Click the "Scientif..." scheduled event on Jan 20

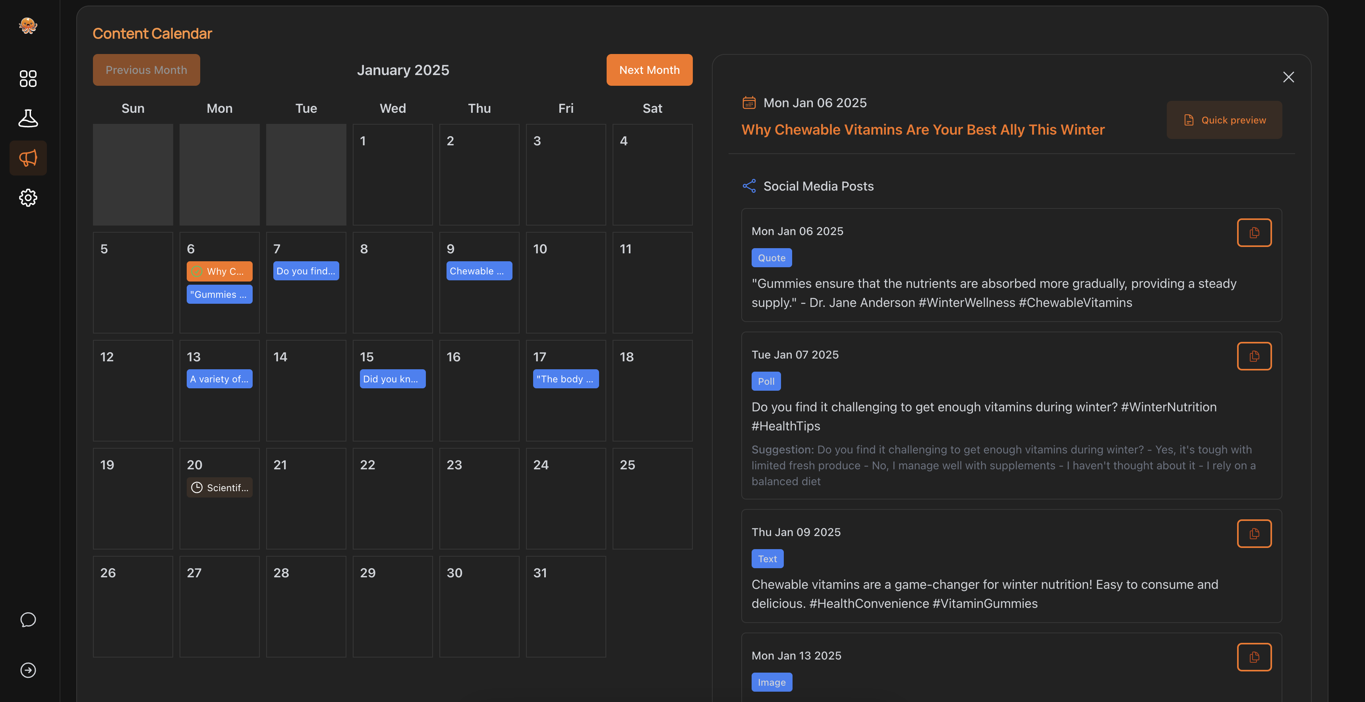coord(219,488)
